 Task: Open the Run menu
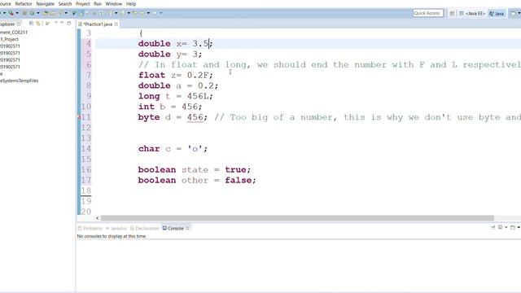click(x=98, y=3)
